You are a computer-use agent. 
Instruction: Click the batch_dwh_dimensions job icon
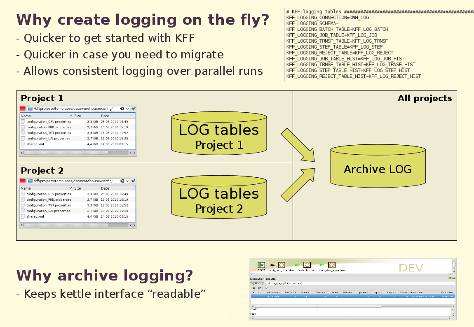tap(282, 265)
